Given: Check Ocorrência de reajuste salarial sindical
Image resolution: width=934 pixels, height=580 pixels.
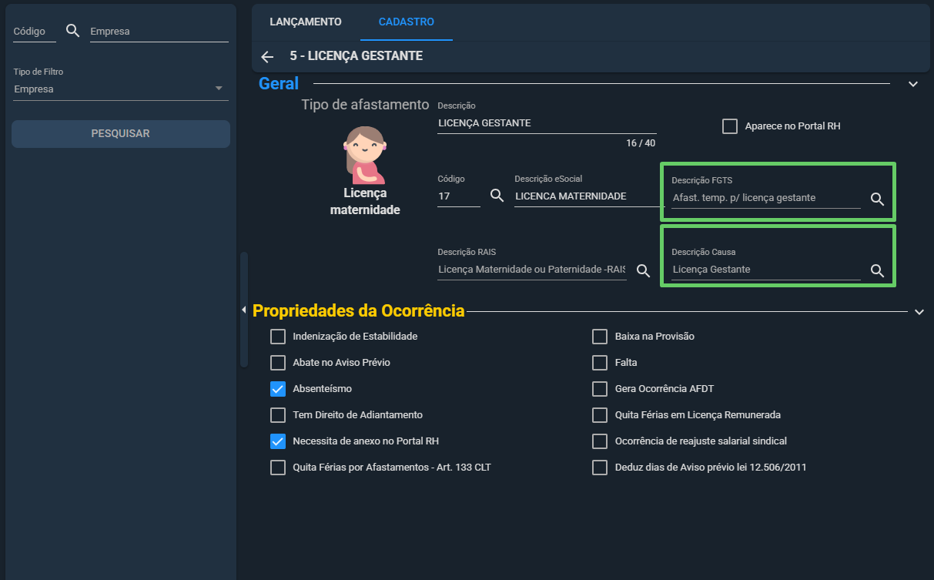Looking at the screenshot, I should 600,441.
